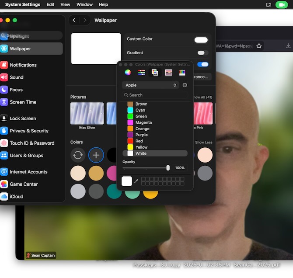Toggle the Gradient switch
The image size is (293, 278).
point(203,53)
